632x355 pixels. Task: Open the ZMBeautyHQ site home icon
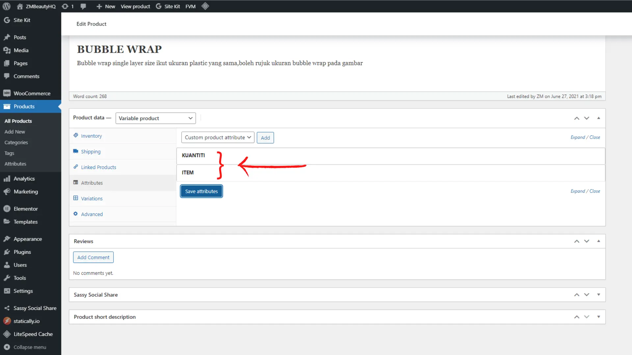pyautogui.click(x=20, y=6)
